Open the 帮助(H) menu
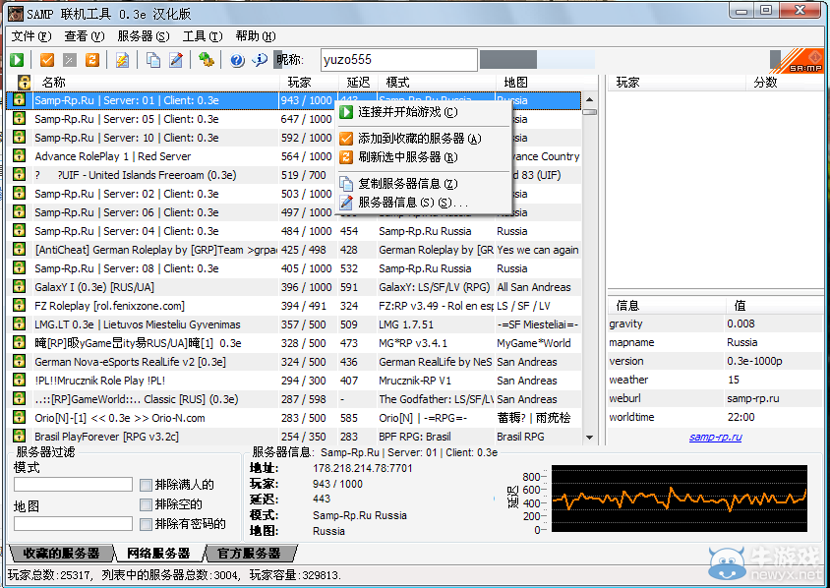This screenshot has height=588, width=830. pos(256,36)
